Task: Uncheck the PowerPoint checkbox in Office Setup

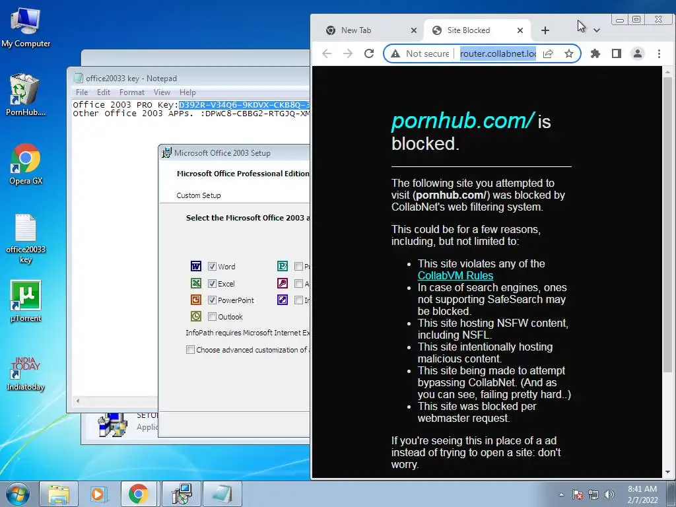Action: coord(212,300)
